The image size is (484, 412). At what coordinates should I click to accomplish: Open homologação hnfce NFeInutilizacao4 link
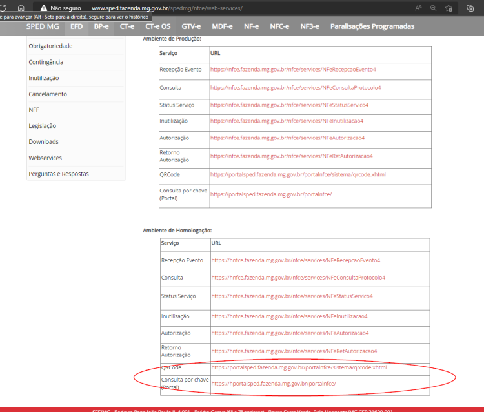click(x=290, y=316)
